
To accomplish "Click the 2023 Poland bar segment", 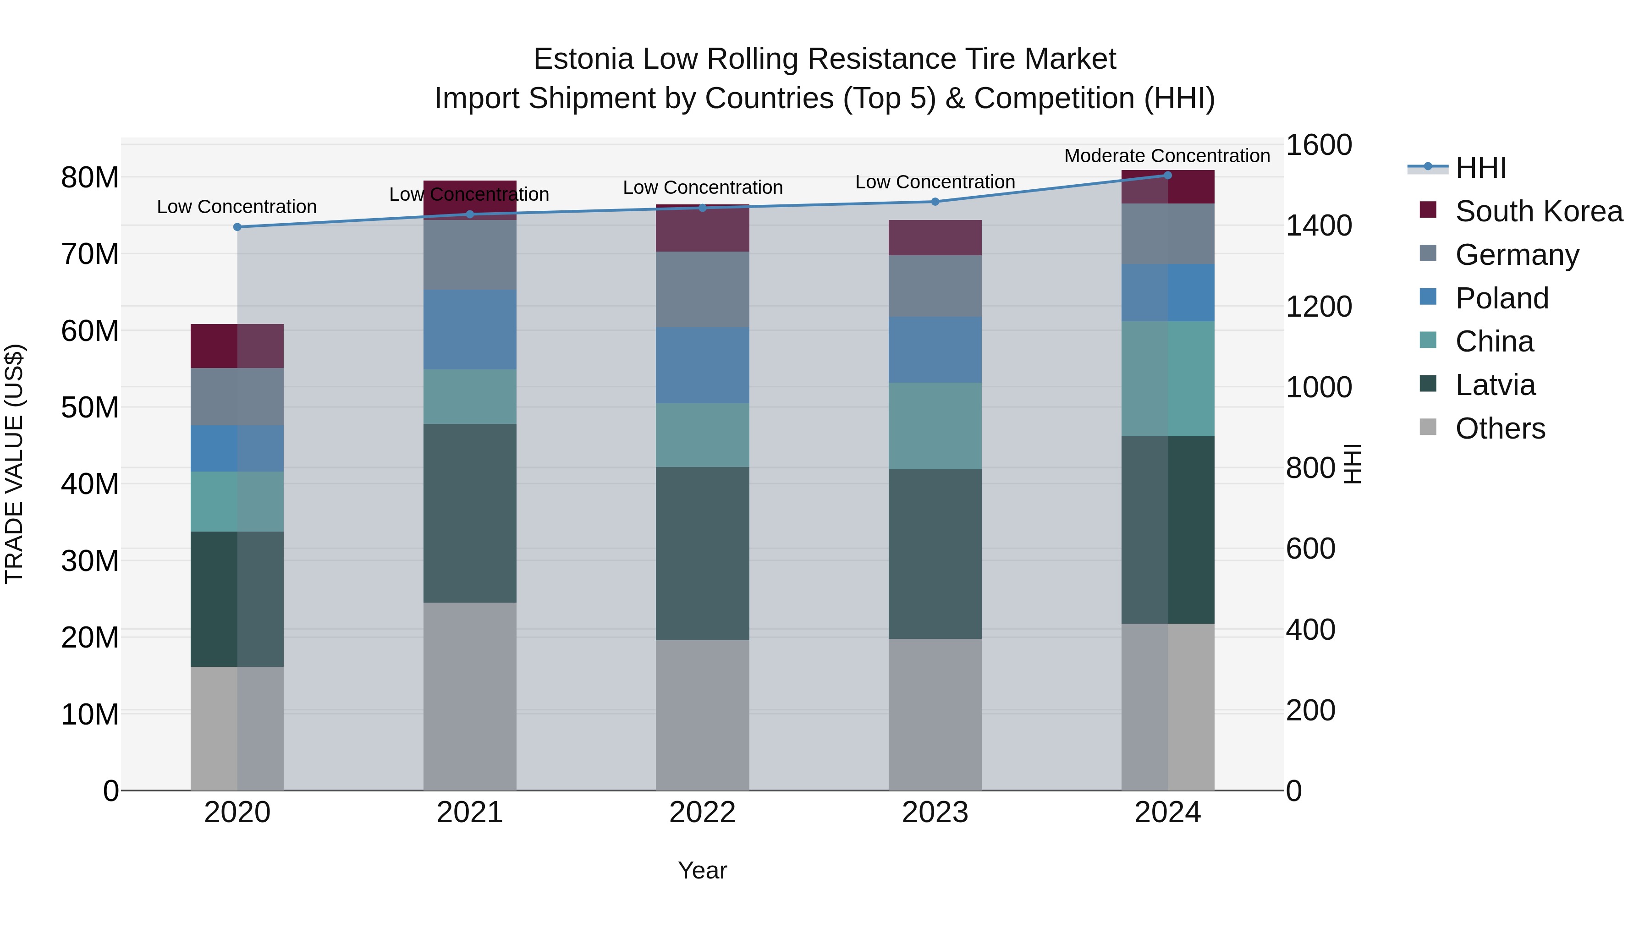I will [935, 350].
